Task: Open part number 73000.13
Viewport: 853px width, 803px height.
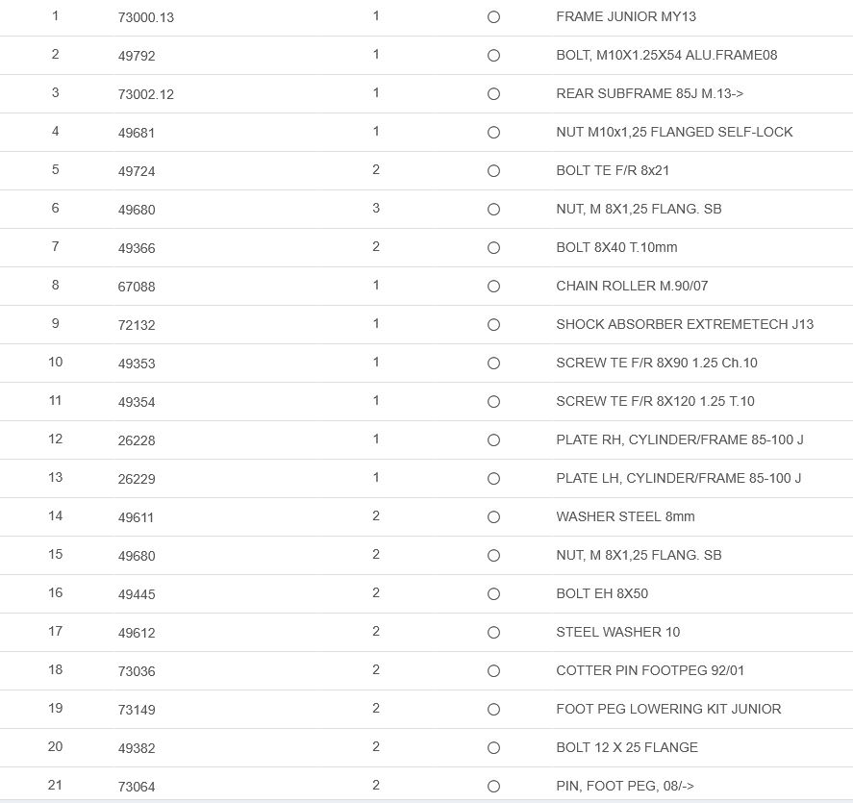Action: point(146,17)
